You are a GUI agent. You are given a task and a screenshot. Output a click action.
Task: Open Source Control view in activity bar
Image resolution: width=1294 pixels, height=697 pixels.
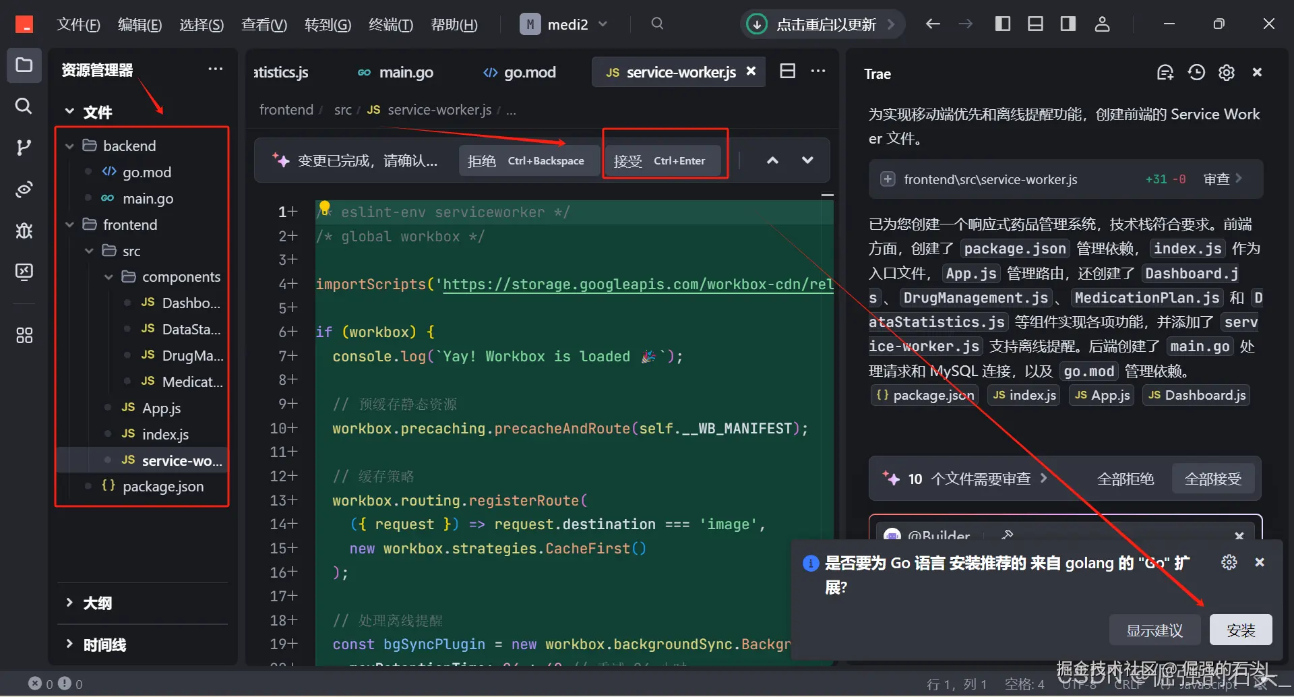pyautogui.click(x=24, y=148)
